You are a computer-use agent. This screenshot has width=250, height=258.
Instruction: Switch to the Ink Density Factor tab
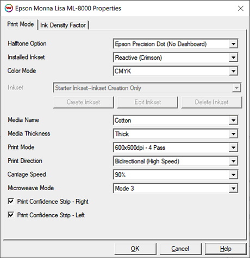[63, 25]
